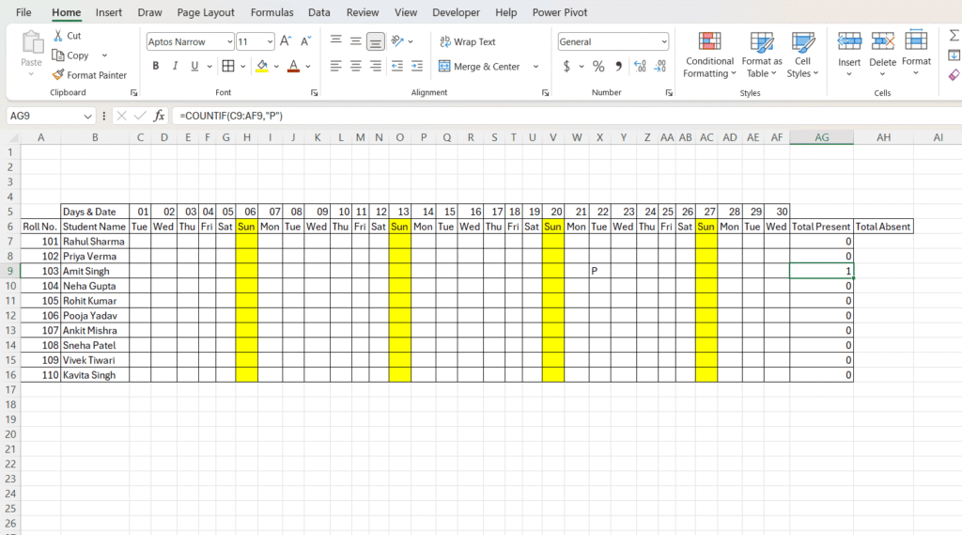Click the Top Align icon

click(x=335, y=41)
